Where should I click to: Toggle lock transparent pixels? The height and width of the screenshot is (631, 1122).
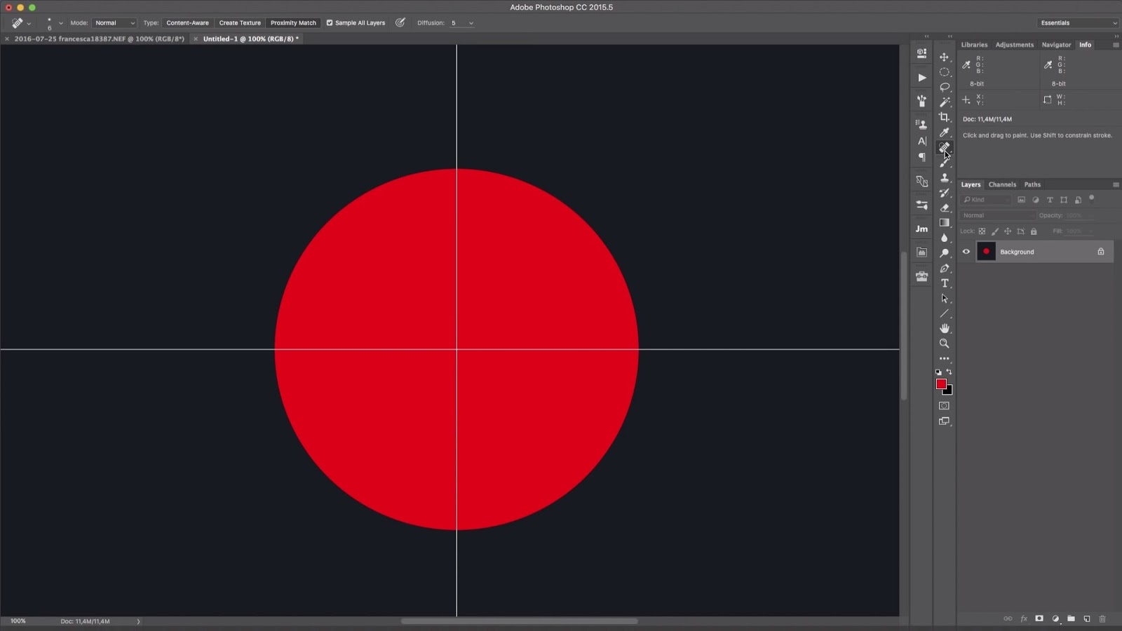coord(982,231)
